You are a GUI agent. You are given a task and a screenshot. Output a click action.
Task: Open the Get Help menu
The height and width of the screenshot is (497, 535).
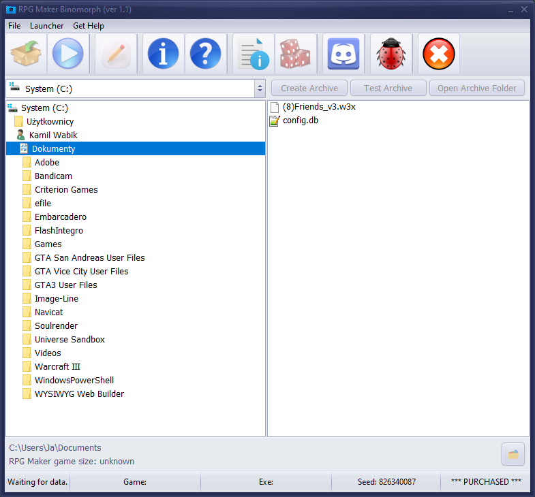click(x=89, y=26)
